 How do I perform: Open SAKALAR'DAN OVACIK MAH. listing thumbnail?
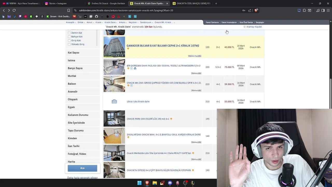(x=114, y=136)
